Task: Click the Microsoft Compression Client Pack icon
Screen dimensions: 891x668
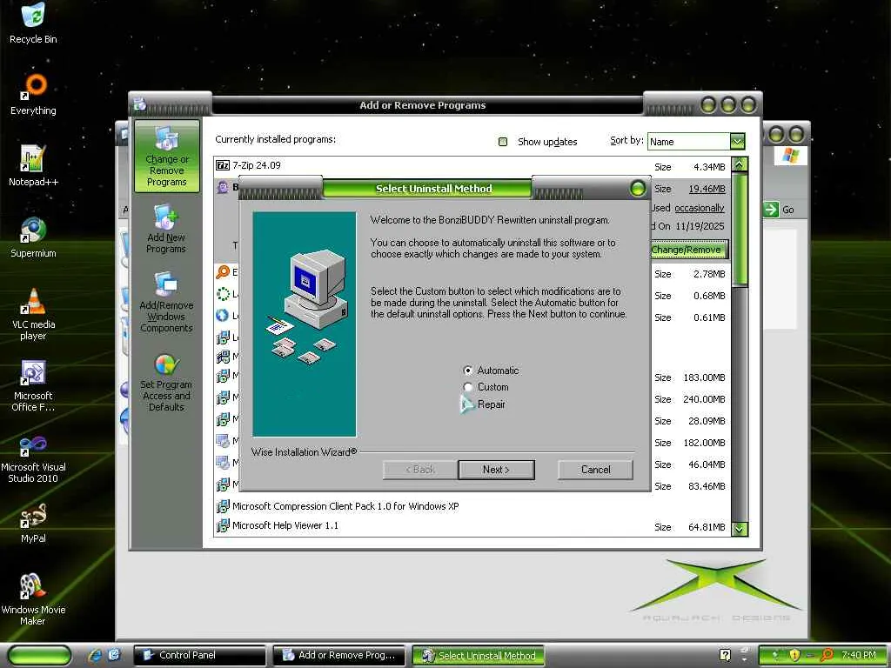Action: 223,506
